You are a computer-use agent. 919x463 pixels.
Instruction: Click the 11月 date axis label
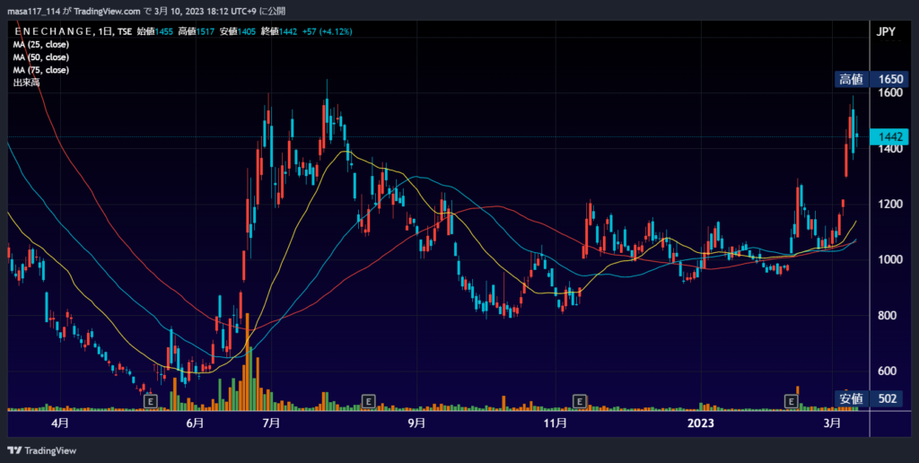click(555, 424)
